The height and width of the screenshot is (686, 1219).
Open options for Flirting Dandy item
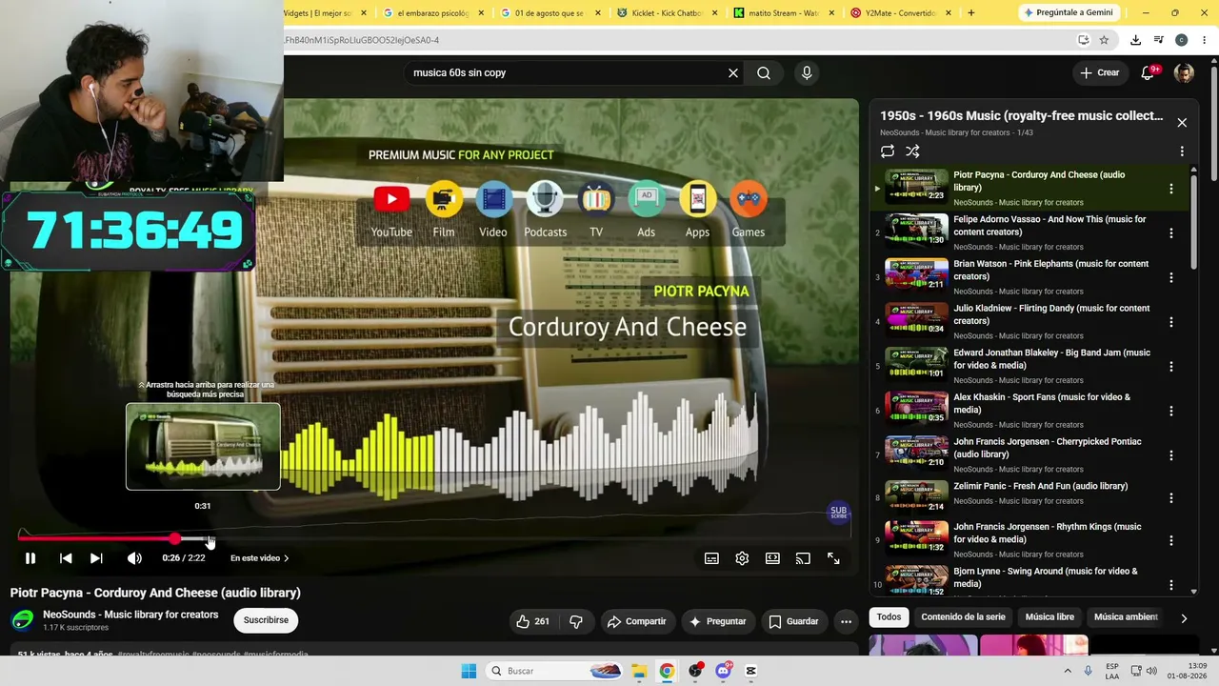pos(1171,322)
